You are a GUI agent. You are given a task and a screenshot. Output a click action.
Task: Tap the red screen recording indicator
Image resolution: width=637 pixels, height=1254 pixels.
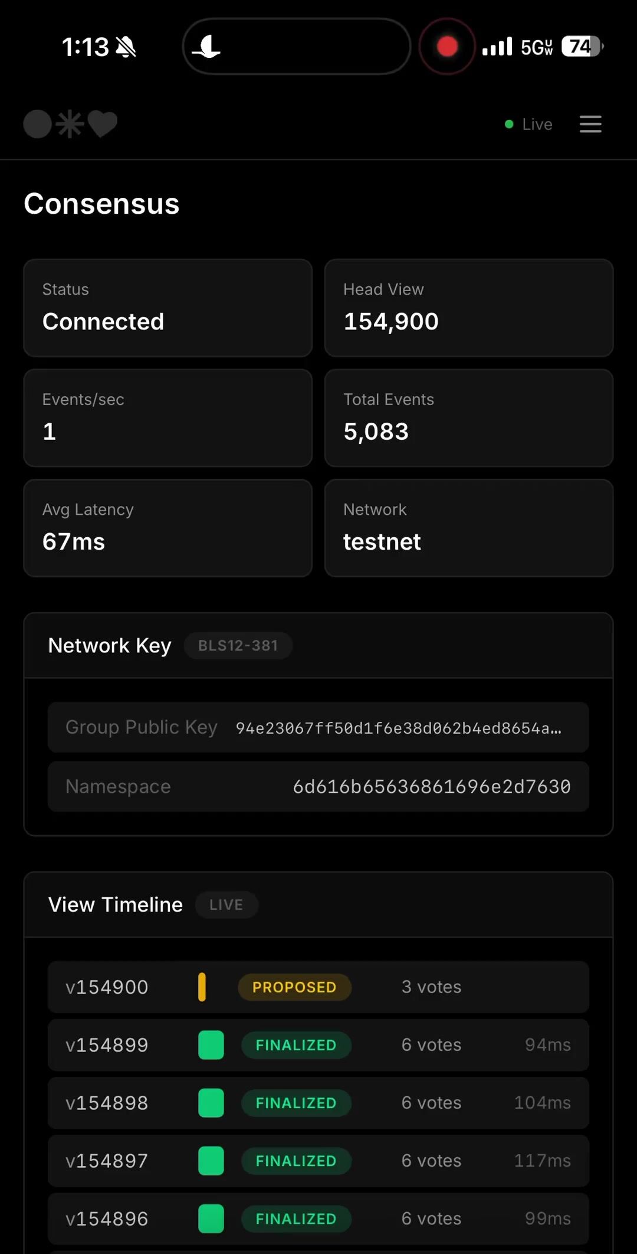(447, 46)
